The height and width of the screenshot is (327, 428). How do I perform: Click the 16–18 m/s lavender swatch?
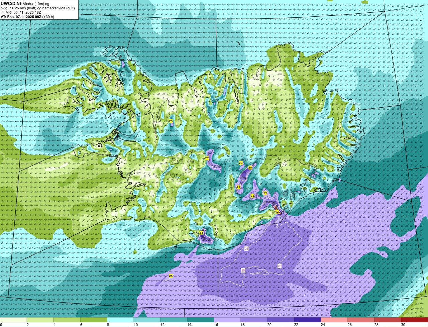pos(227,320)
